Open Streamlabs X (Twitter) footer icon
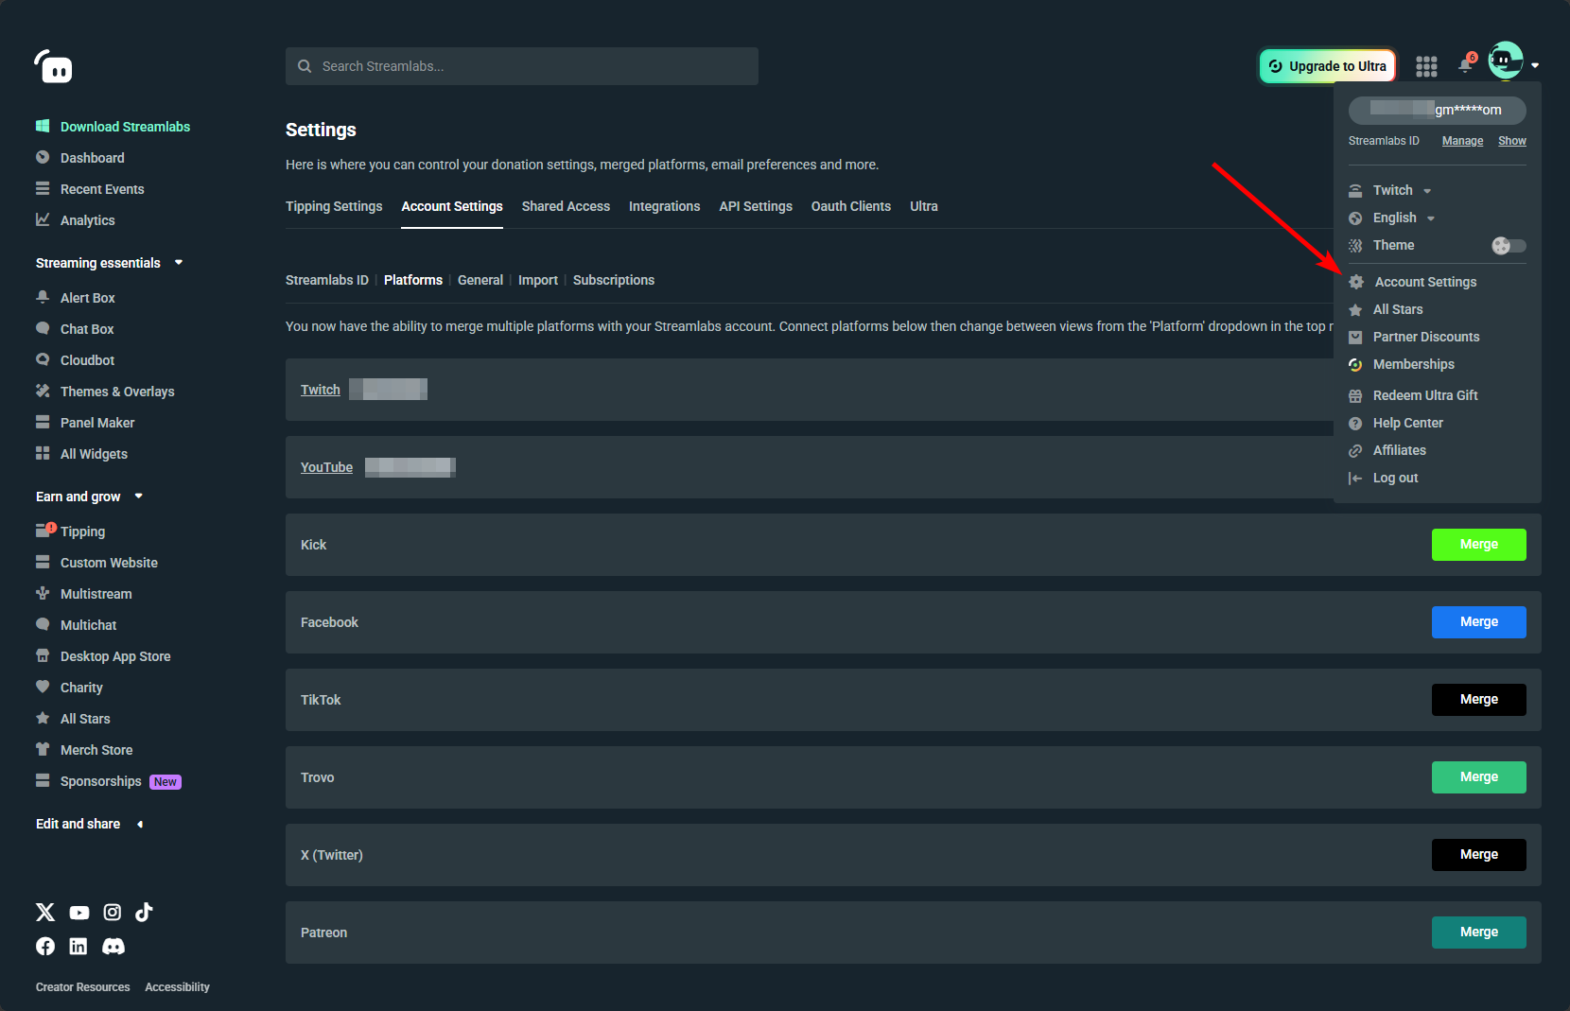This screenshot has width=1570, height=1011. [x=45, y=912]
